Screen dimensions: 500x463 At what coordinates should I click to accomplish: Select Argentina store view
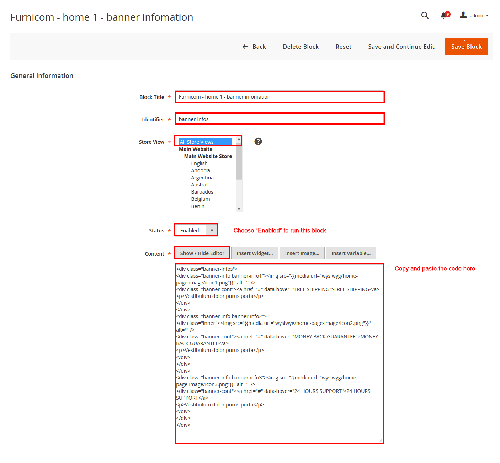point(202,178)
